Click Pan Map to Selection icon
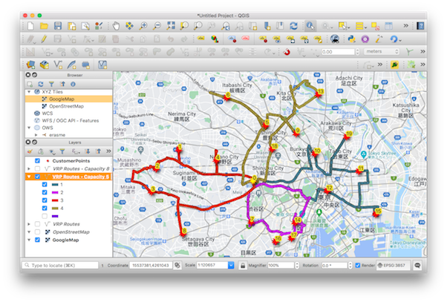The height and width of the screenshot is (302, 447). click(129, 26)
